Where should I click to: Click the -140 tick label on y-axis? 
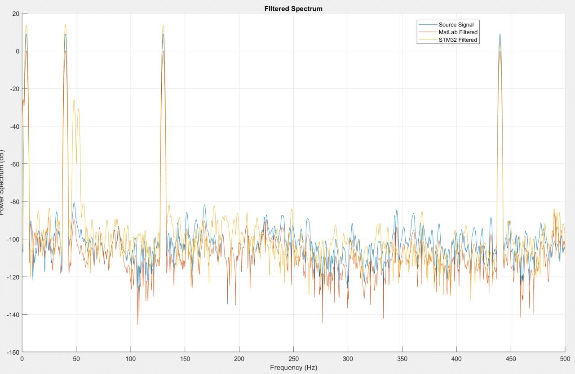click(11, 314)
